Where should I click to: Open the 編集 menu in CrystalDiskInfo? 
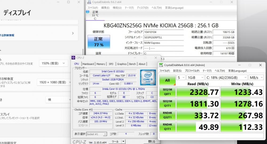pyautogui.click(x=105, y=8)
